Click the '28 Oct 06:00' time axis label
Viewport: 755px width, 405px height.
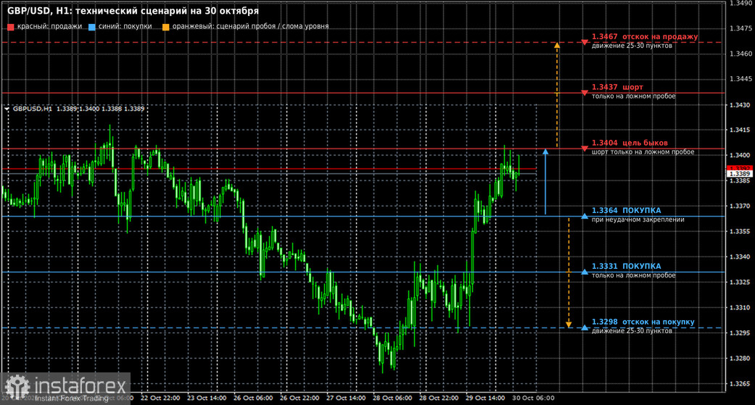pyautogui.click(x=392, y=398)
